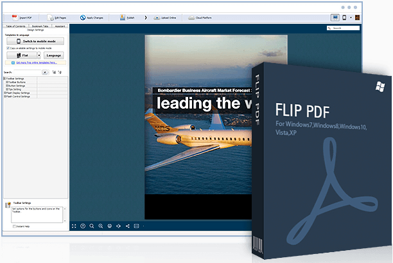Click the Language button

point(53,56)
